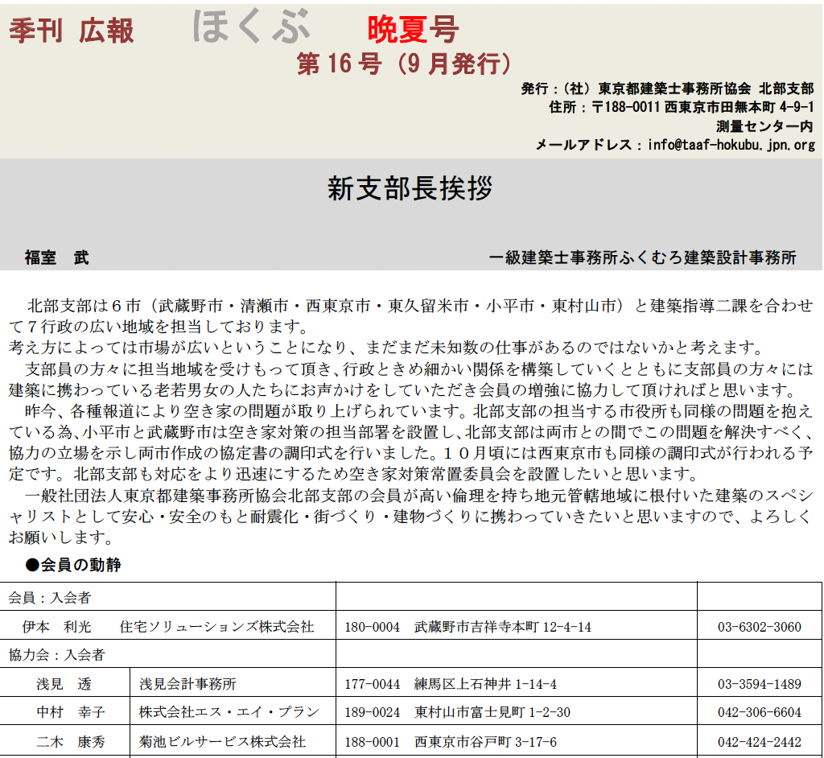Click the 協力会:入会者 table row header
The image size is (824, 758).
coord(56,655)
